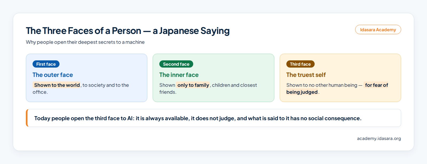Click the Idasara Academy badge

pos(378,30)
